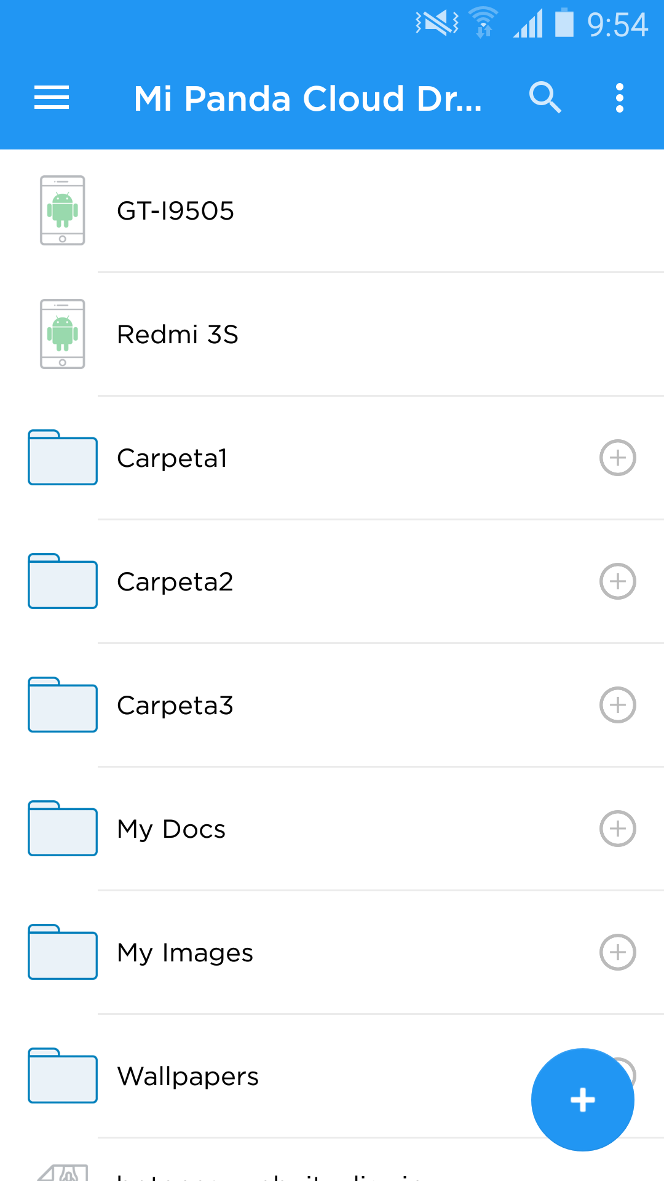
Task: Tap the search magnifier icon
Action: point(545,98)
